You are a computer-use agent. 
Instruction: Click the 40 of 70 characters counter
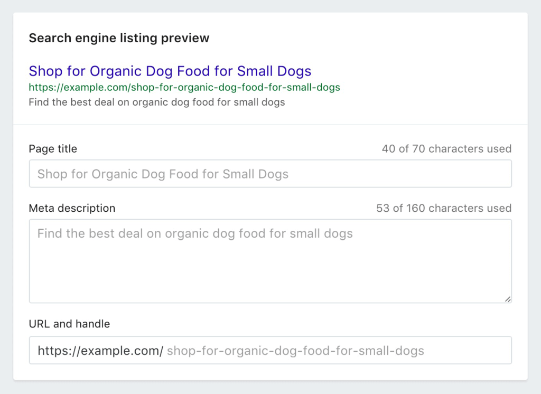(x=446, y=149)
